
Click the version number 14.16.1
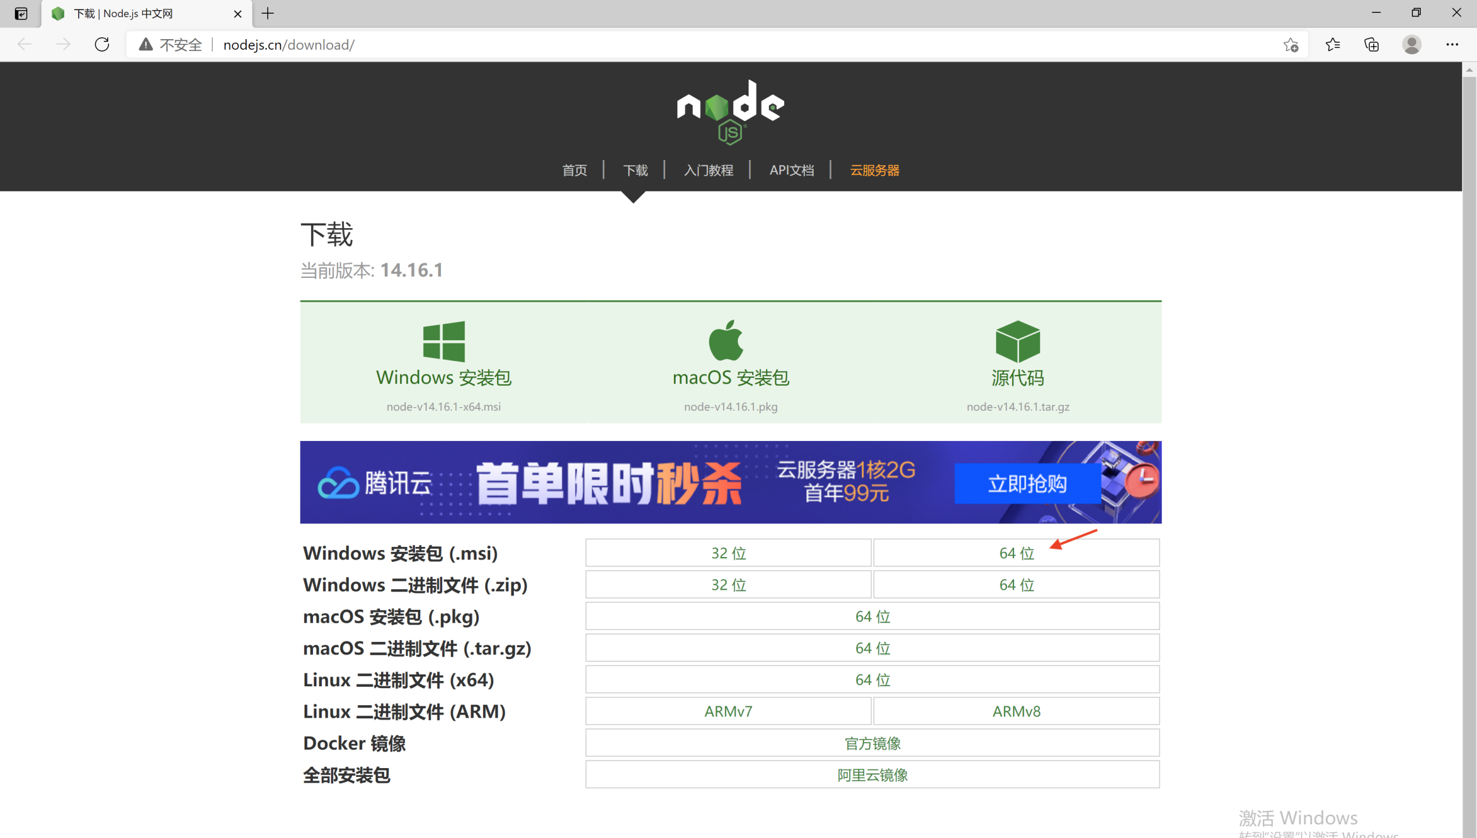pos(411,270)
